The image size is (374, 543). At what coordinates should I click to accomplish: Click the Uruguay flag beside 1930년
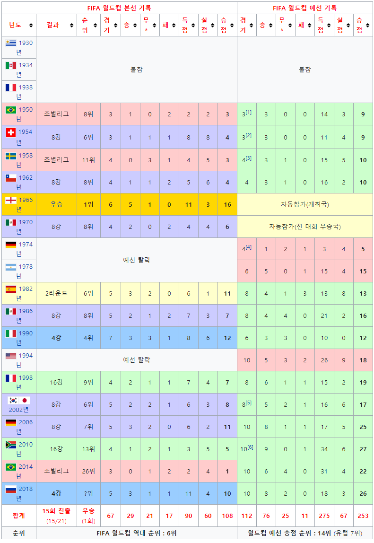coord(11,43)
